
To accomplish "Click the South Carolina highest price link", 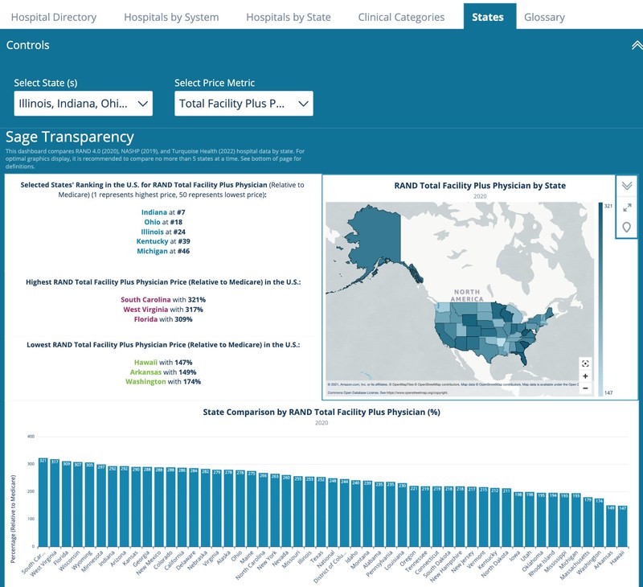I will [145, 299].
